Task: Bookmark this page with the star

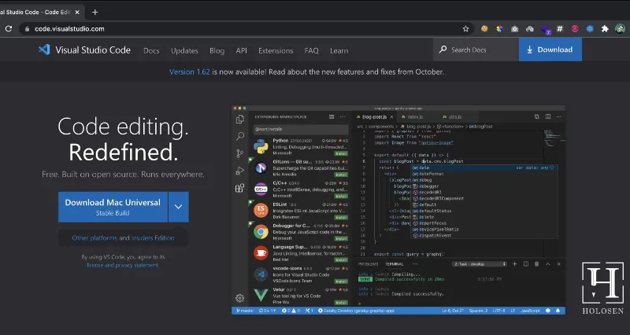Action: click(x=465, y=29)
